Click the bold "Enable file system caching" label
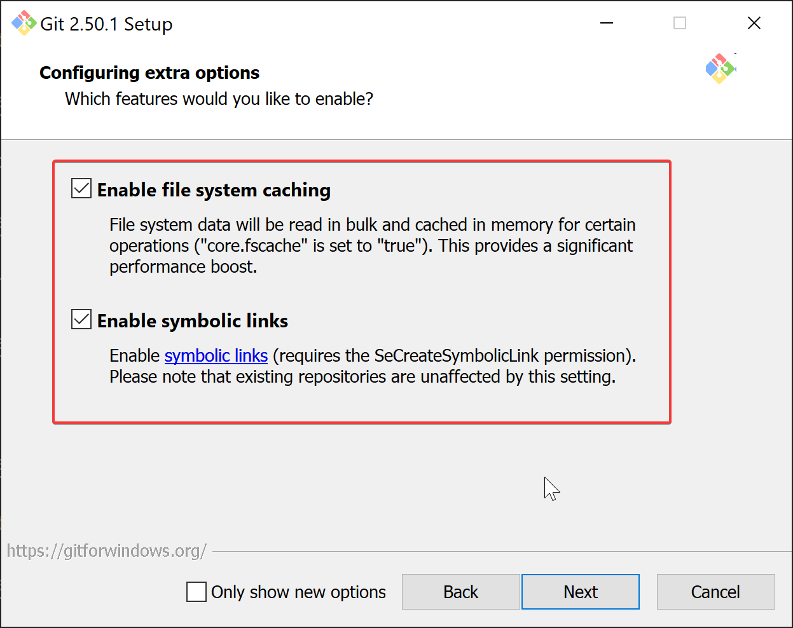The image size is (793, 628). tap(214, 190)
